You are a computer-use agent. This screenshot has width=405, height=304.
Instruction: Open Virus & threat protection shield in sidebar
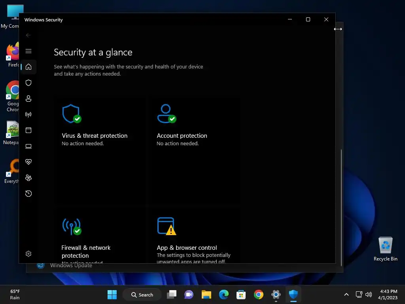(28, 83)
